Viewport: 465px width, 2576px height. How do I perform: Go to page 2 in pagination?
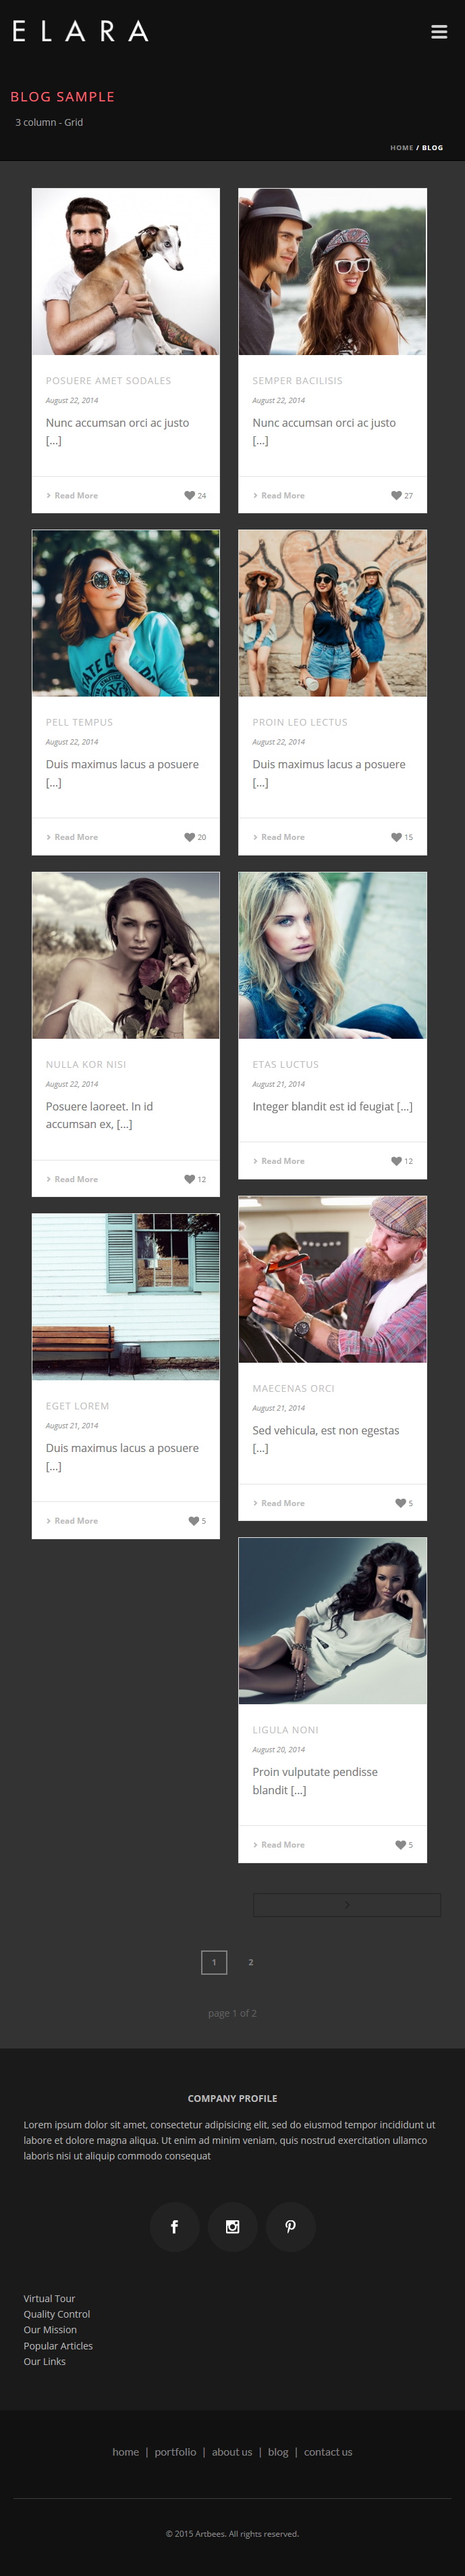click(250, 1962)
